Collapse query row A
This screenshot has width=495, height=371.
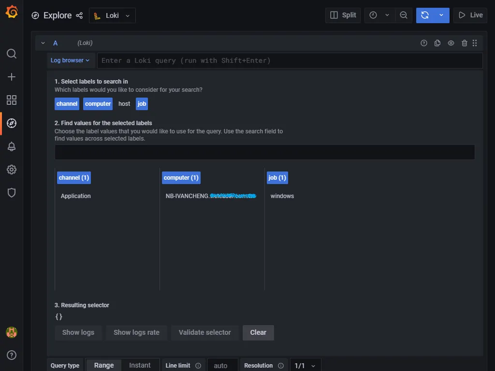(x=43, y=43)
